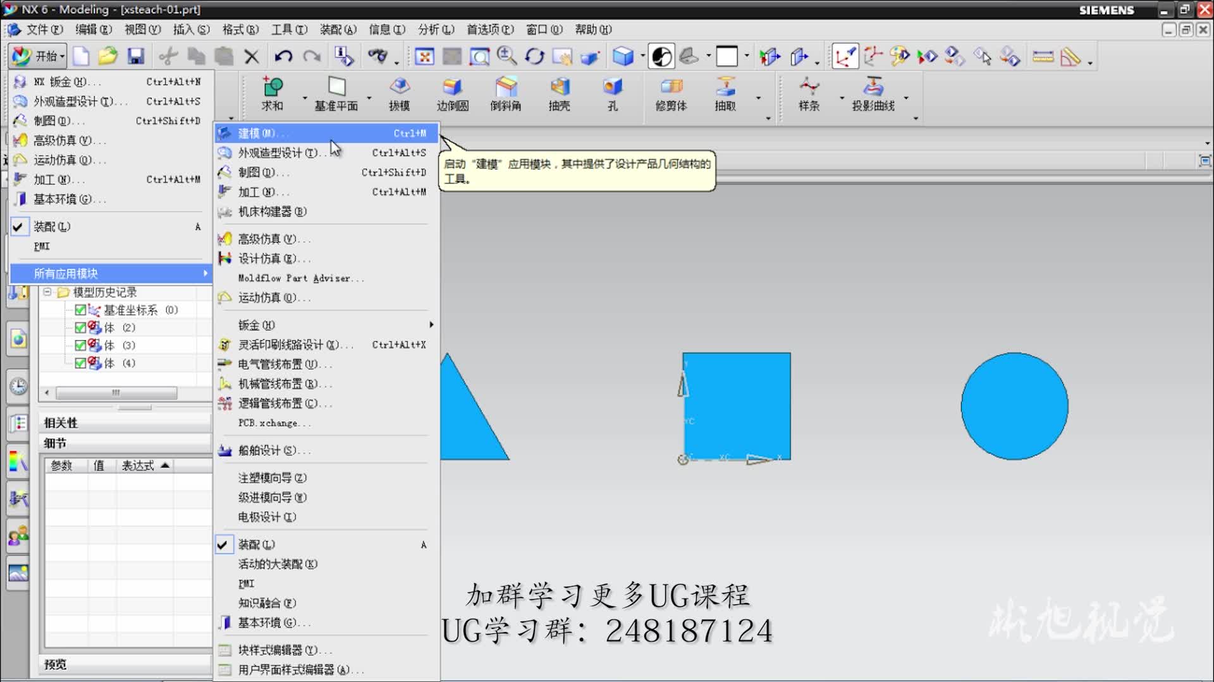Select the 拔模 draft tool icon

pos(399,87)
